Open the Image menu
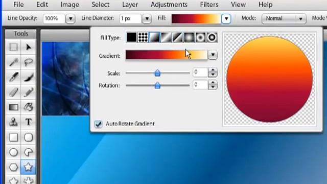The image size is (327, 184). click(x=69, y=5)
